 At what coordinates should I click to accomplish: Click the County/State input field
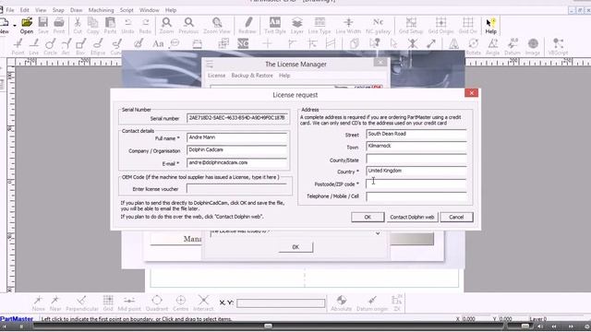click(416, 159)
